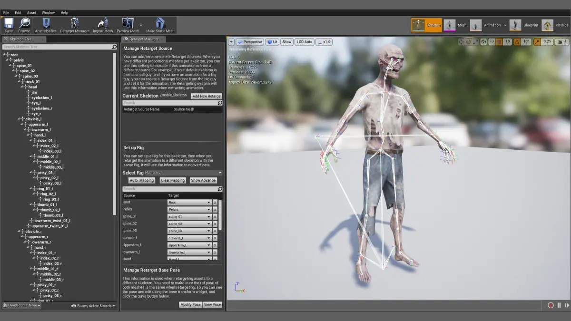
Task: Toggle the record button in viewport
Action: [x=551, y=305]
